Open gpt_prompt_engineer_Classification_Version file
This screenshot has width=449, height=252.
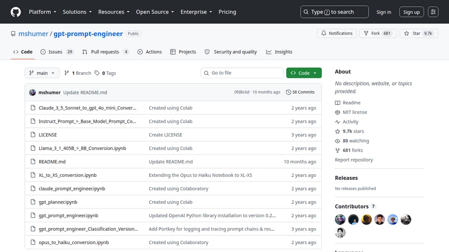(88, 229)
